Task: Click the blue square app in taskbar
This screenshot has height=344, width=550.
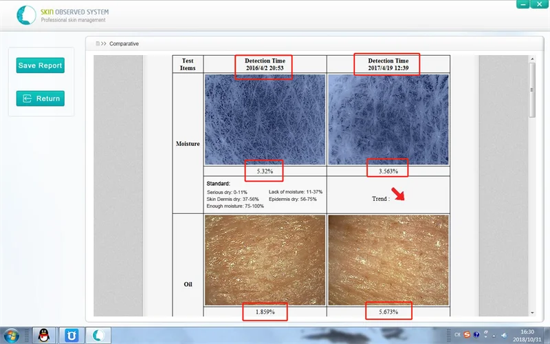Action: [x=71, y=334]
